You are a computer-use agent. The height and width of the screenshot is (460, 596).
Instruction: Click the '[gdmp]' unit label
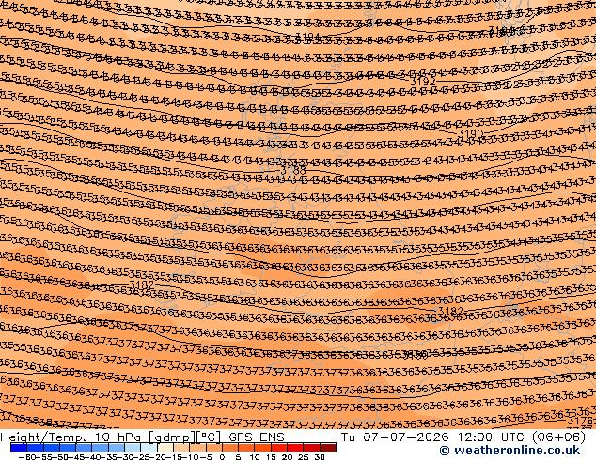pyautogui.click(x=172, y=437)
